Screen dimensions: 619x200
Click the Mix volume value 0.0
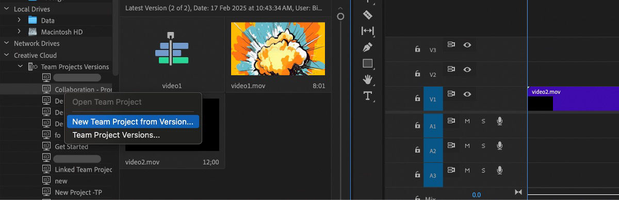click(x=477, y=195)
